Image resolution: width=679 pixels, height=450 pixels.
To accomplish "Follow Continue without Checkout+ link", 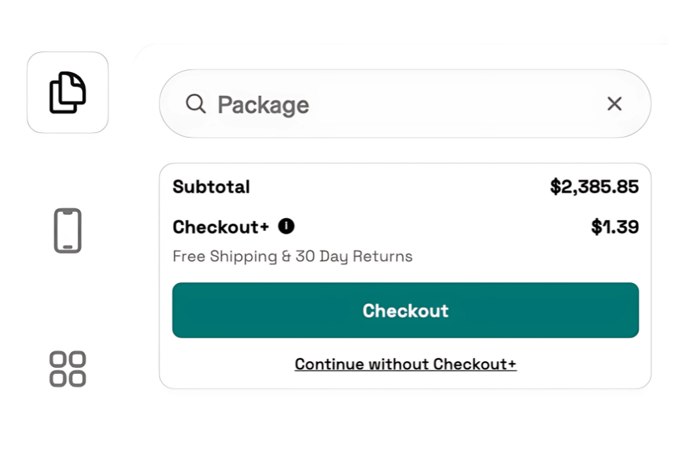I will (405, 364).
